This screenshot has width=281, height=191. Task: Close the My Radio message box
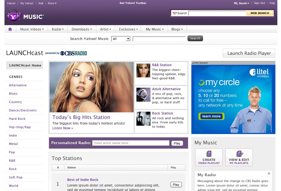[269, 173]
